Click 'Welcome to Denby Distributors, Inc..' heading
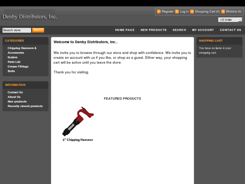Viewport: 245px width, 184px height. [85, 42]
